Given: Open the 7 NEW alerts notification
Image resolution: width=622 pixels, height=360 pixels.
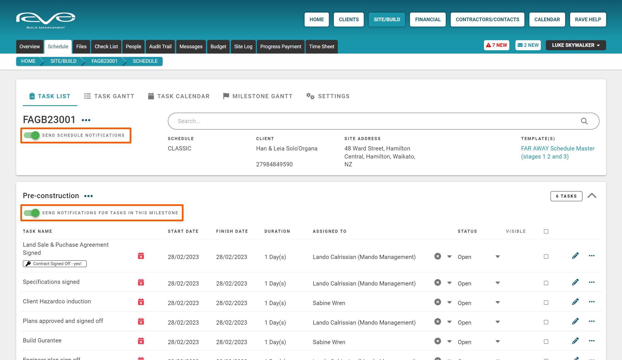Looking at the screenshot, I should point(496,45).
